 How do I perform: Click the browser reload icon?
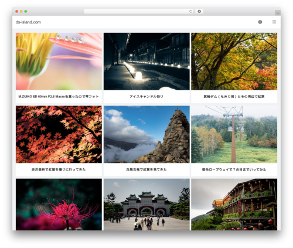(x=190, y=11)
